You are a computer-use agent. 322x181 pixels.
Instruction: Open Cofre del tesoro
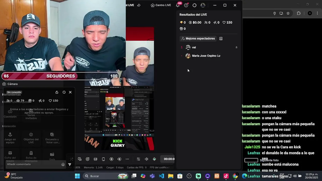point(10,156)
